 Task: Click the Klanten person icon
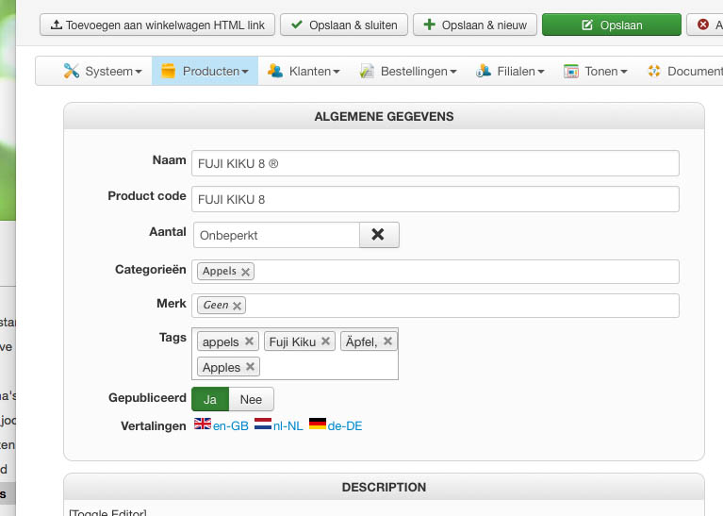tap(275, 71)
